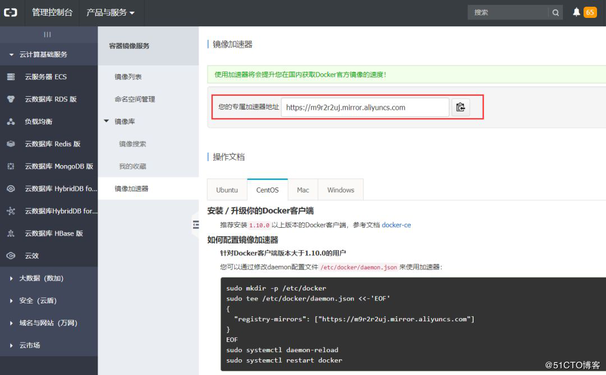Click the 云服务器 ECS server icon
Image resolution: width=606 pixels, height=375 pixels.
pos(11,77)
